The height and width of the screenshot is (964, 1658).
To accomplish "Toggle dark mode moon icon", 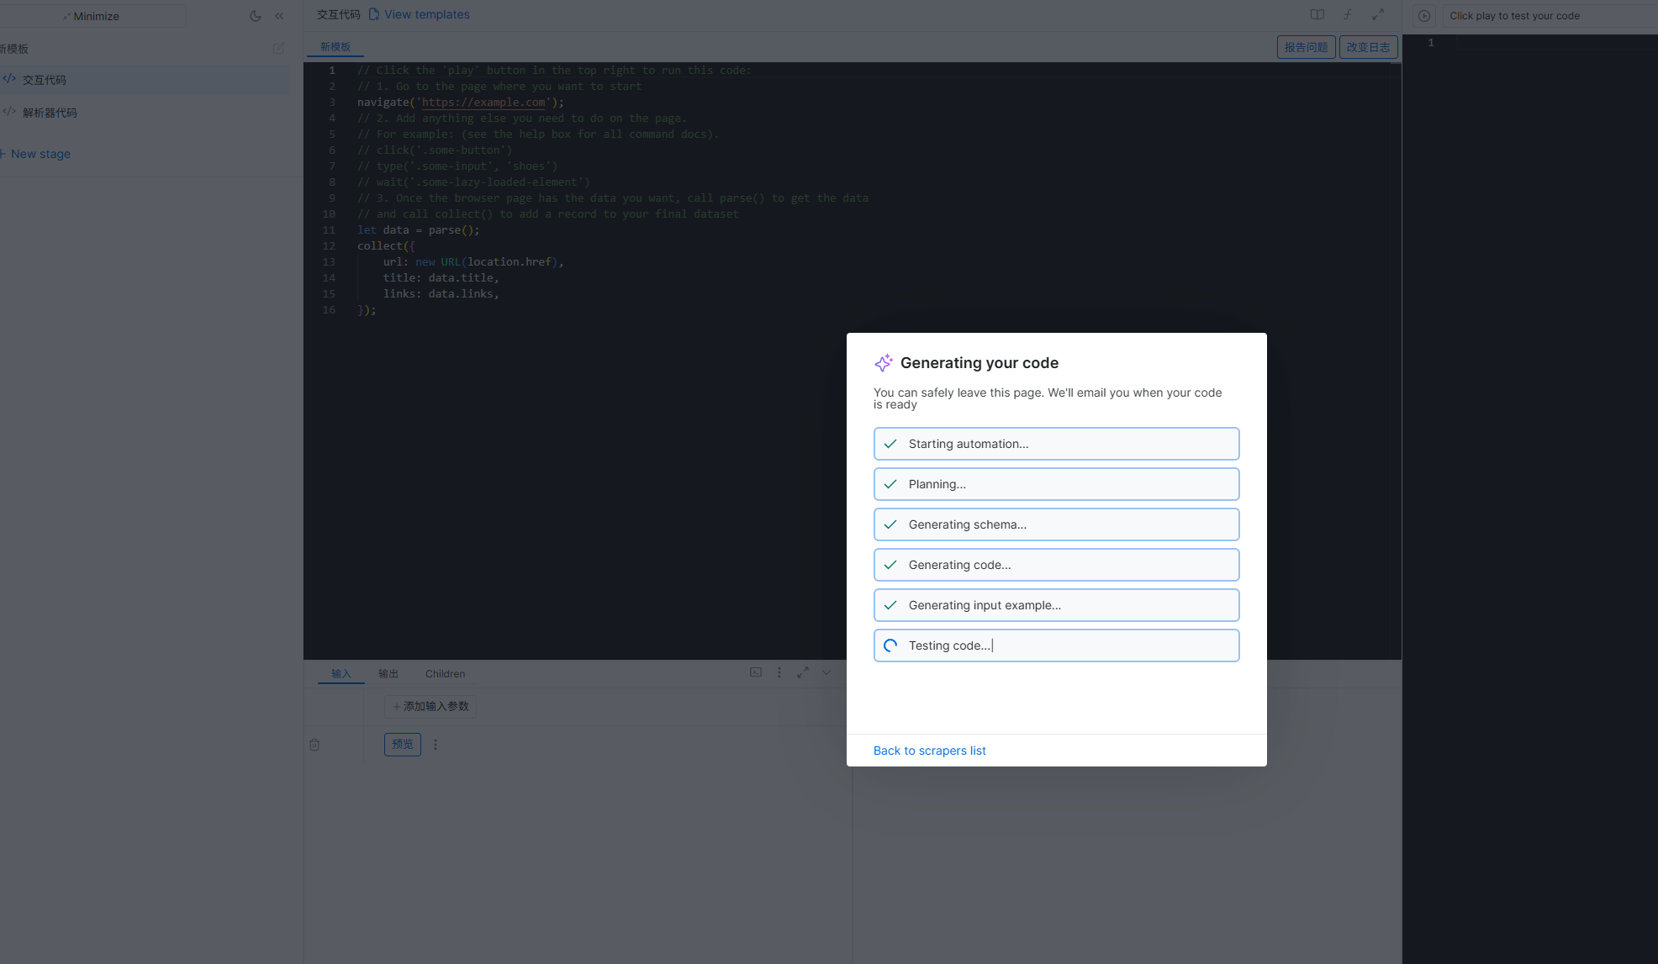I will point(256,16).
